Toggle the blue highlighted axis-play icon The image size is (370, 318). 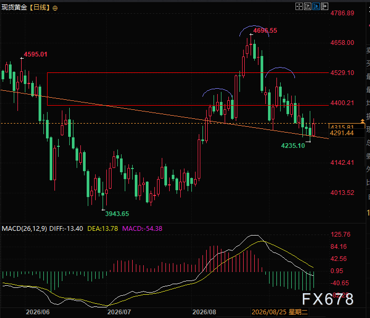pos(316,6)
